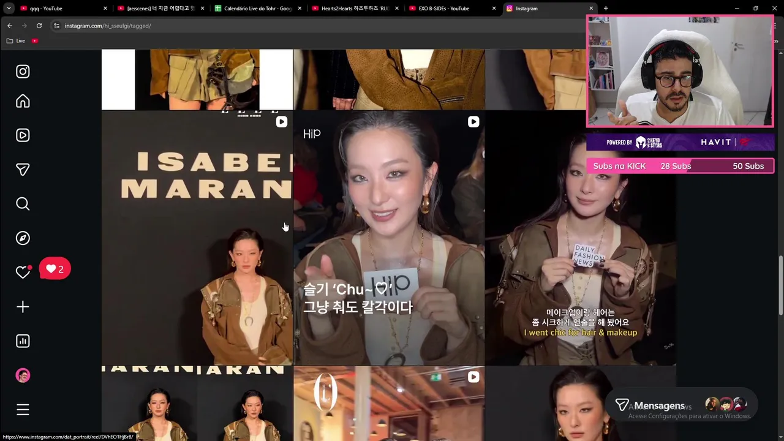Click reel icon on Isabel Marant post
The height and width of the screenshot is (441, 784).
(281, 122)
